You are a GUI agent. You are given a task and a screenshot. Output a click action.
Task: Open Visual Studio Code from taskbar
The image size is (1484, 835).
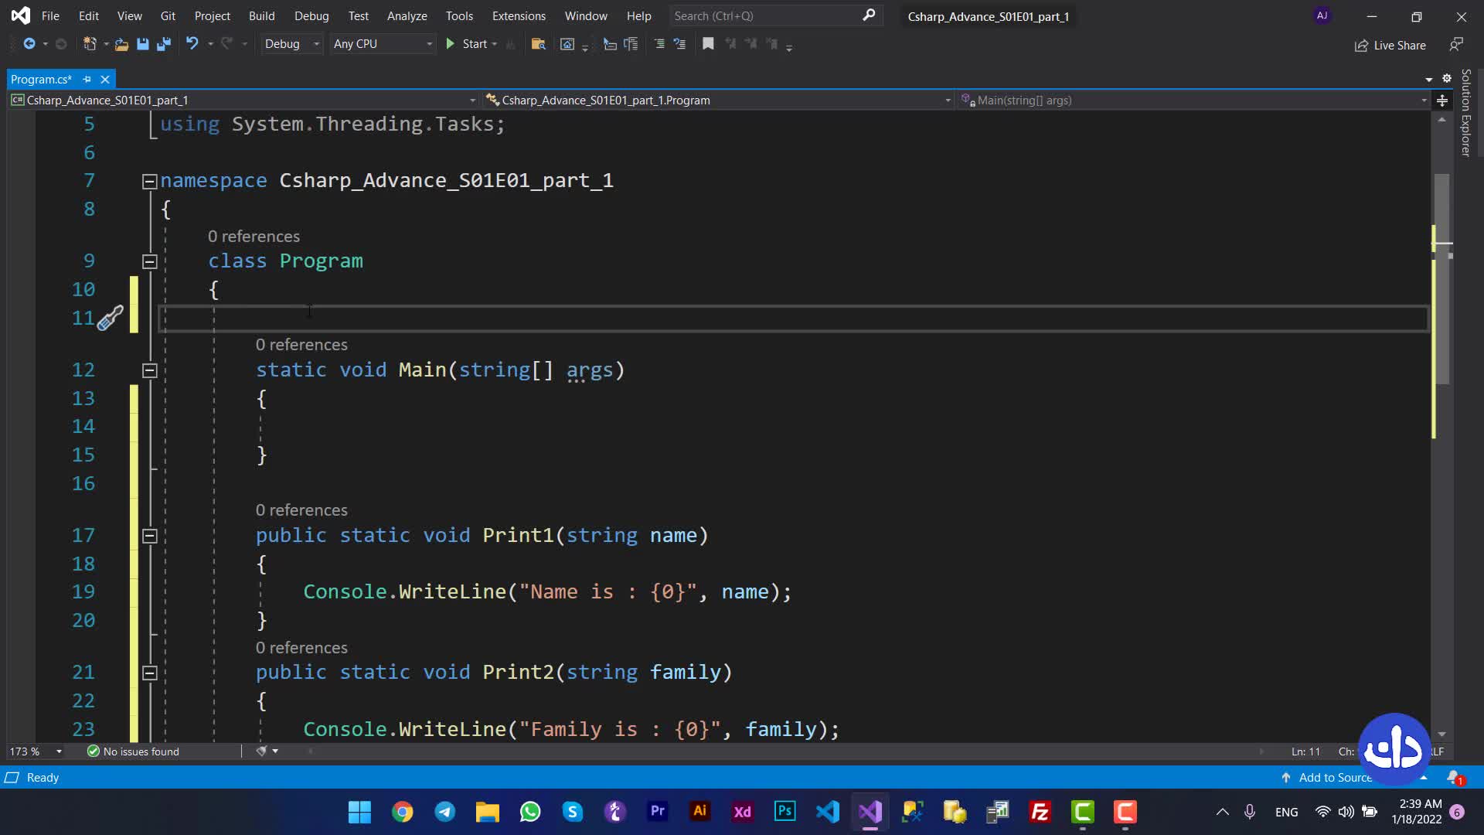pos(827,812)
